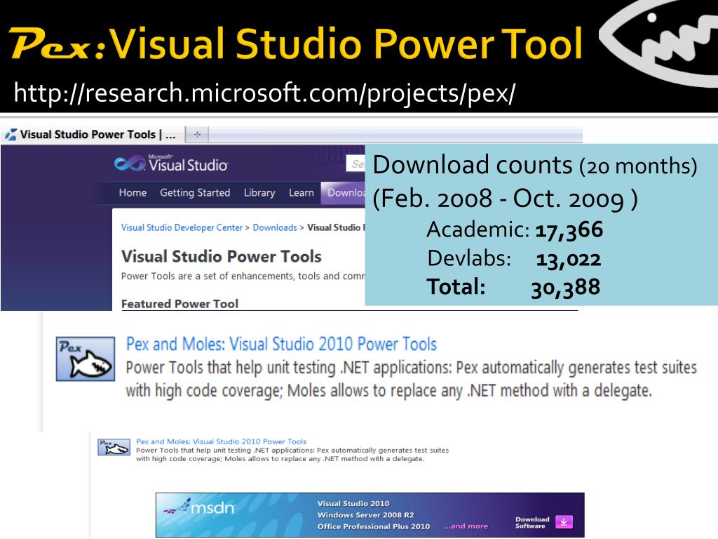Select the Visual Studio Power Tools browser tab
This screenshot has width=718, height=539.
93,135
